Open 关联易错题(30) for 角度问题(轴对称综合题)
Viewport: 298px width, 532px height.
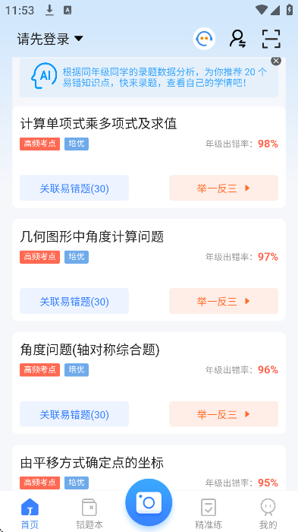click(74, 414)
